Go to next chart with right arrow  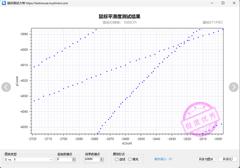(x=234, y=87)
